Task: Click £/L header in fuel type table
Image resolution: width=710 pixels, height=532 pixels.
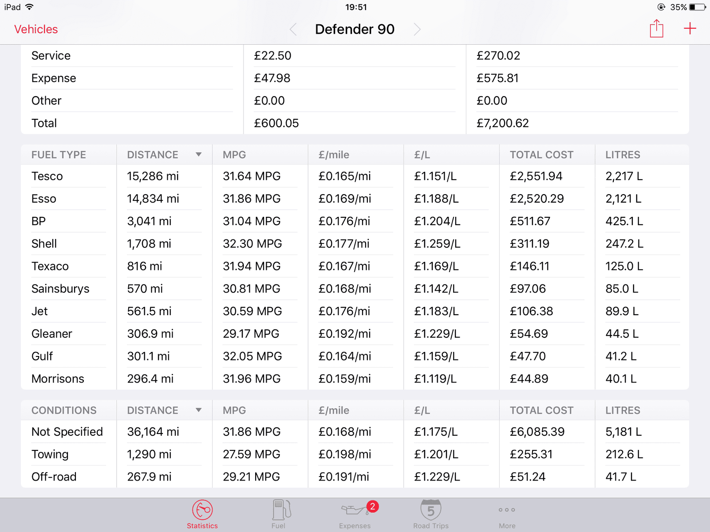Action: (422, 155)
